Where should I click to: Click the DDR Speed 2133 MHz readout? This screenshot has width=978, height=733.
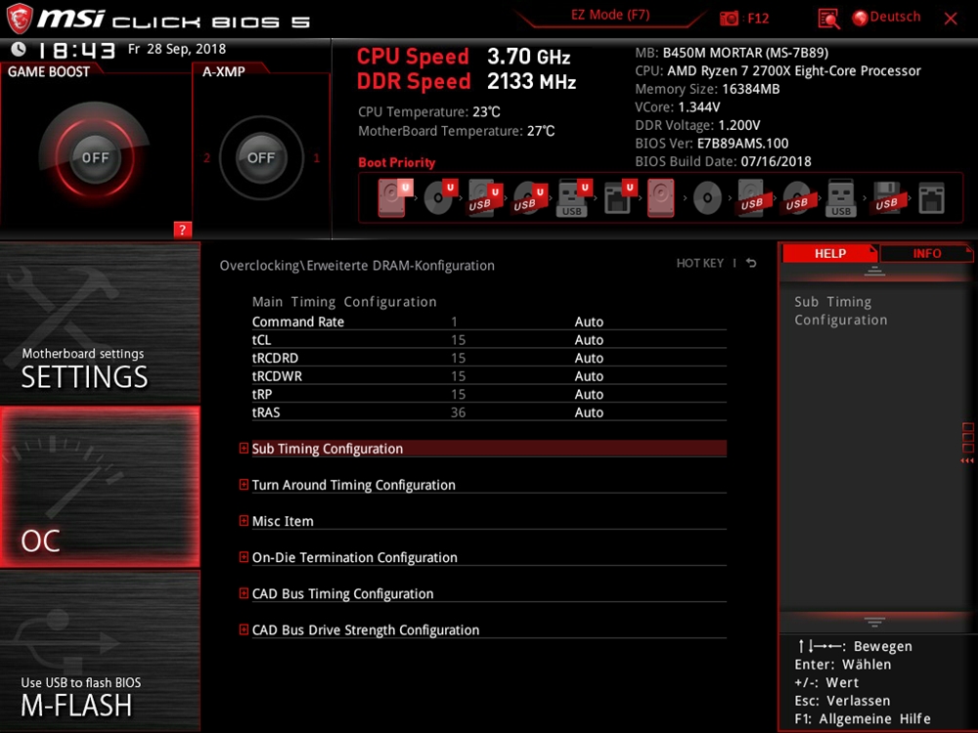467,81
